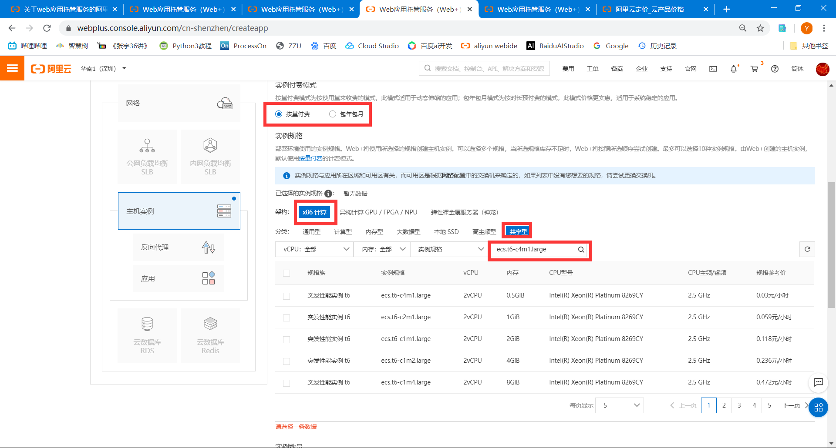Click the notification bell icon

click(734, 69)
